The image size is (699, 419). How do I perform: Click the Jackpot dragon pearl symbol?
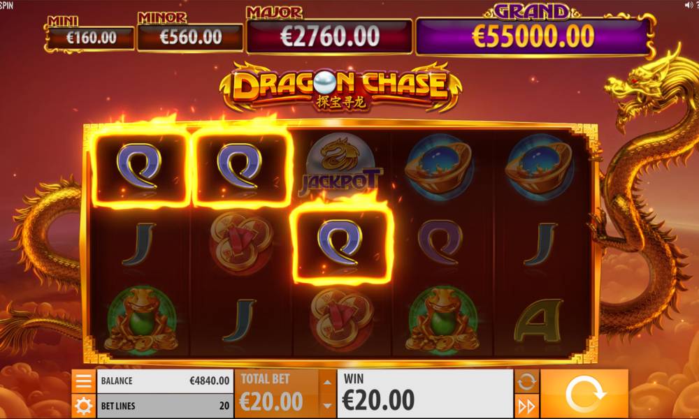[x=341, y=166]
